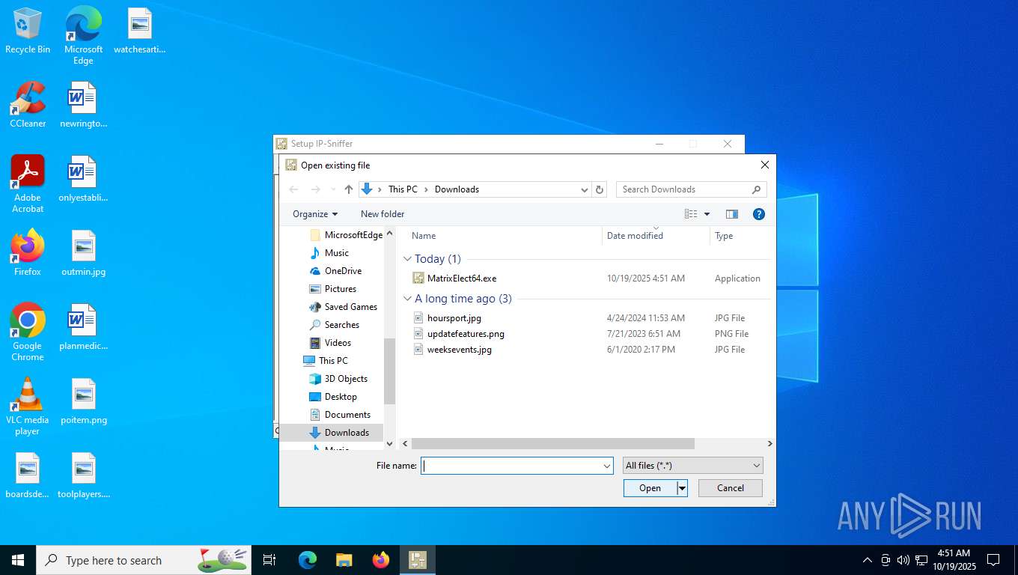Open Firefox desktop shortcut
Image resolution: width=1018 pixels, height=575 pixels.
[28, 253]
